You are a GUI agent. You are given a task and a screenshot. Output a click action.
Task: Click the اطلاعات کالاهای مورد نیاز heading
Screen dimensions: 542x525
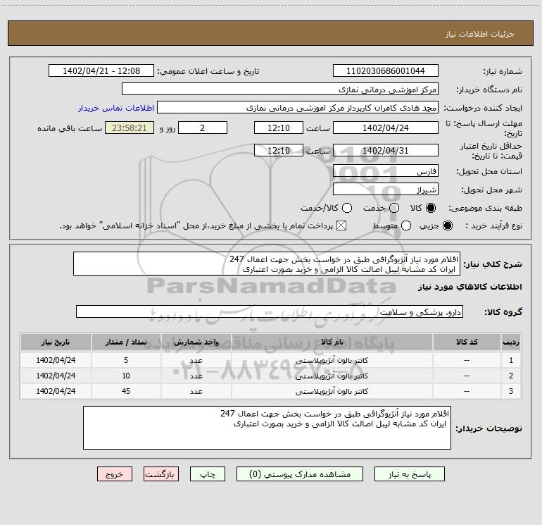[469, 287]
